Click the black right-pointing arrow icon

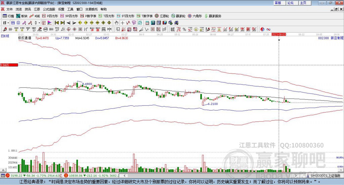74,23
